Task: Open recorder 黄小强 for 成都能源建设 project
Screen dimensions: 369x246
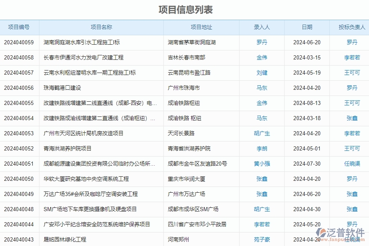Action: [262, 164]
